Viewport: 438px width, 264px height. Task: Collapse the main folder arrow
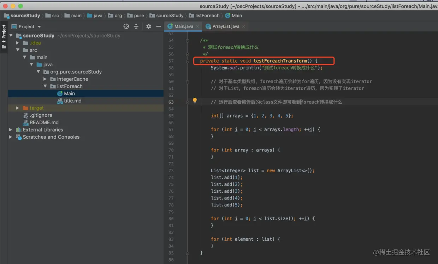pos(24,57)
